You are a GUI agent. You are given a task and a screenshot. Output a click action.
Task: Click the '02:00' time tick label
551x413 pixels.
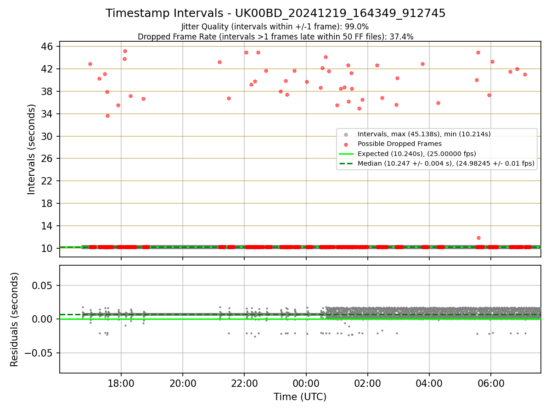(368, 383)
